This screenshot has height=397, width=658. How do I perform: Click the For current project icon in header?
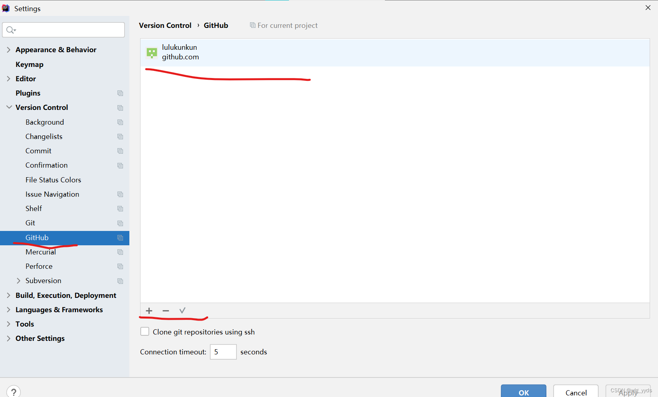(x=252, y=25)
